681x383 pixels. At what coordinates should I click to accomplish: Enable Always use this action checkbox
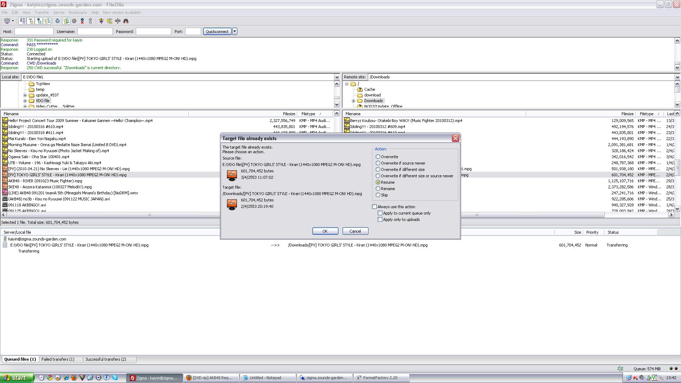tap(374, 207)
